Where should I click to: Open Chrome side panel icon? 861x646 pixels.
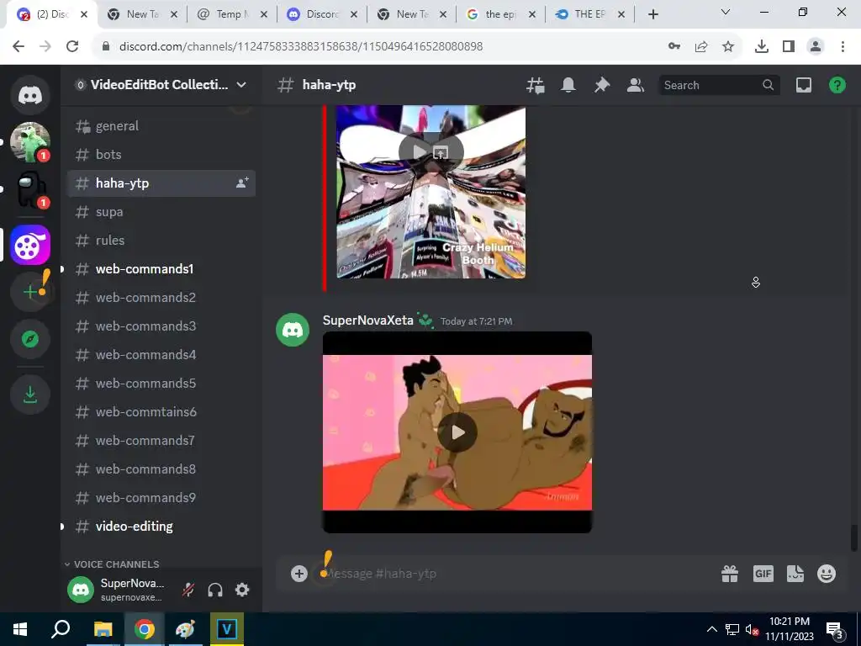tap(789, 47)
